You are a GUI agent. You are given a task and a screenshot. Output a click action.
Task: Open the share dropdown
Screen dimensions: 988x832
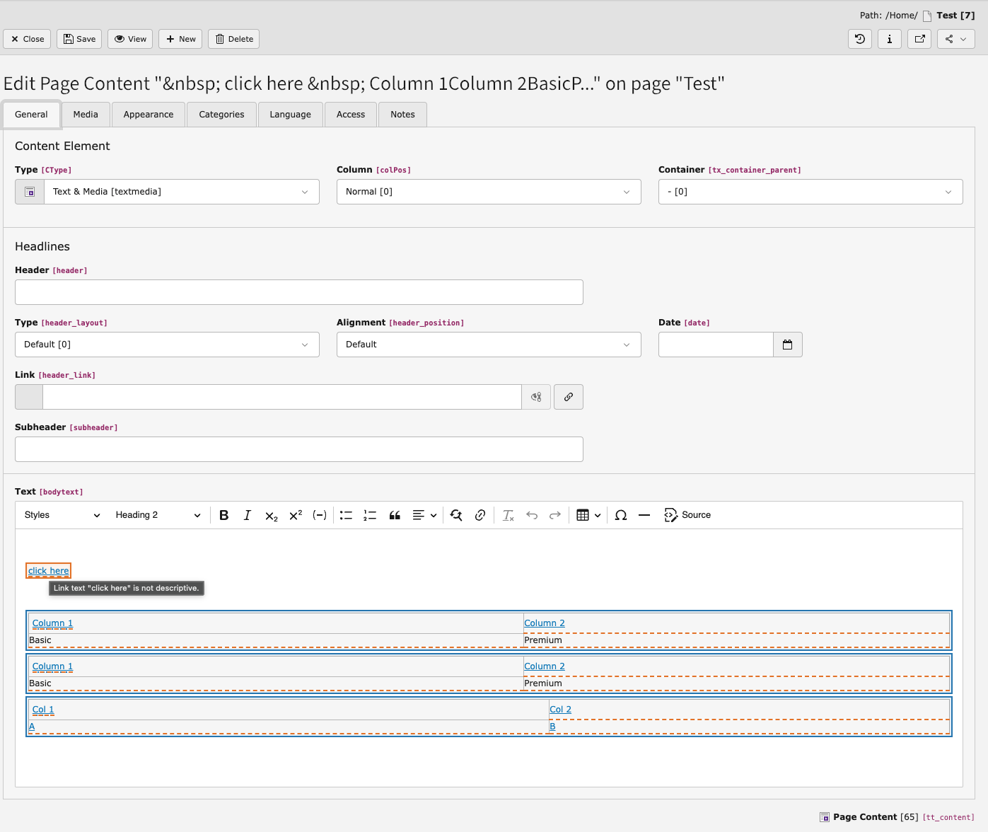956,39
